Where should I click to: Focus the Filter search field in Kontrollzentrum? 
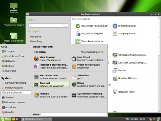tap(48, 26)
